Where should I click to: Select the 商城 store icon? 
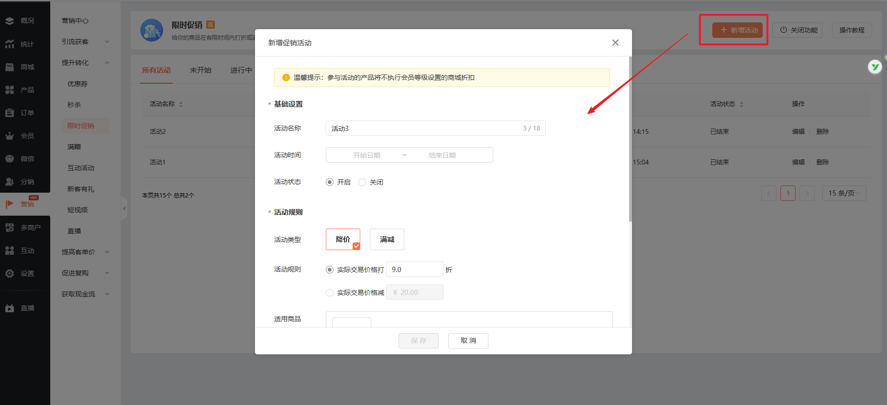pos(10,67)
